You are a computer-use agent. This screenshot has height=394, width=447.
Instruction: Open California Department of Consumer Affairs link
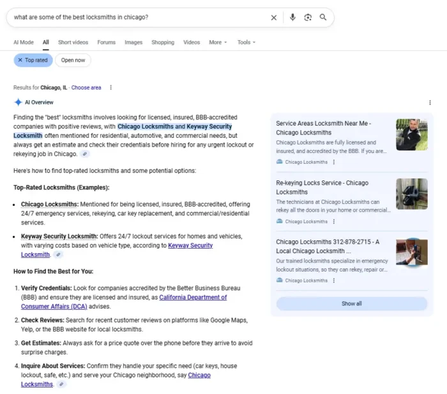click(x=192, y=297)
